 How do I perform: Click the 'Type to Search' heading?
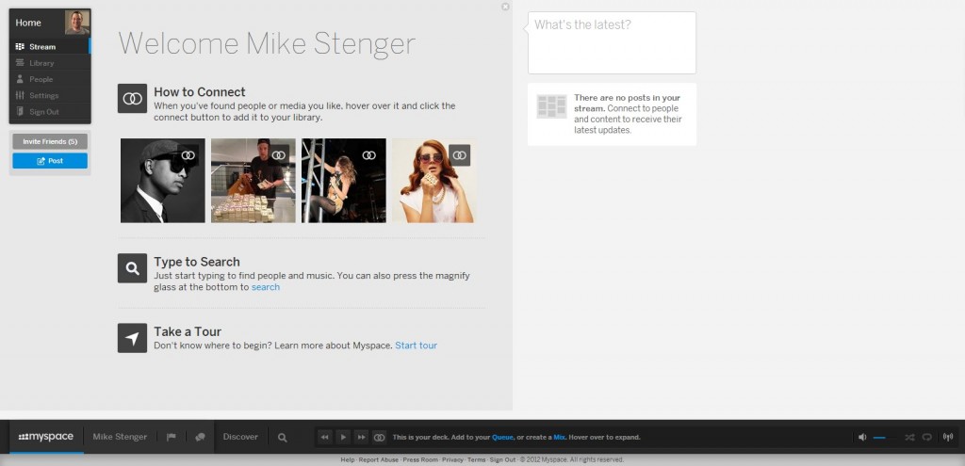[x=197, y=262]
